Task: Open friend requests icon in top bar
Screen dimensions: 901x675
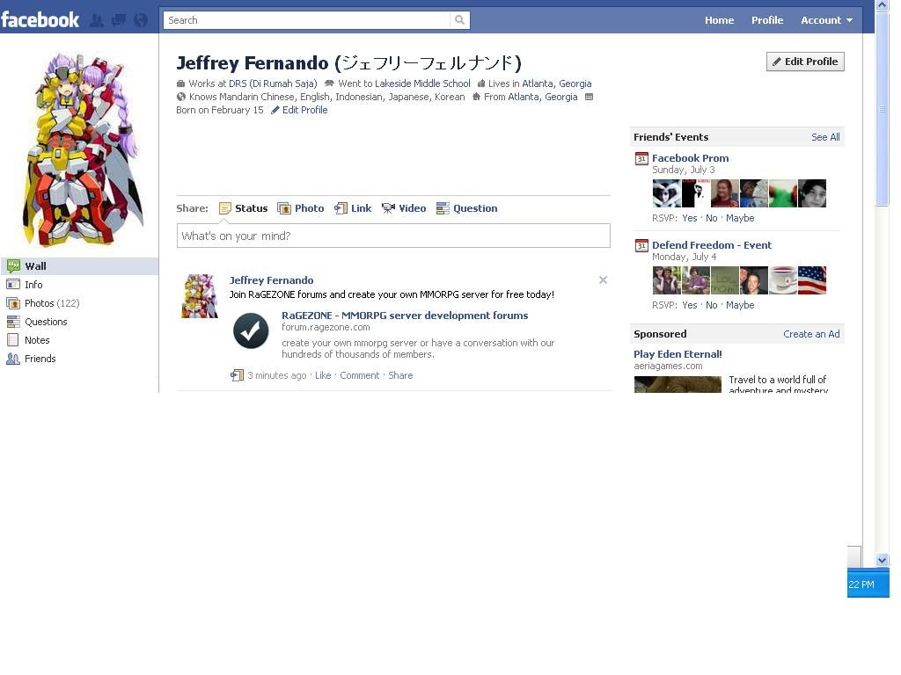Action: [98, 20]
